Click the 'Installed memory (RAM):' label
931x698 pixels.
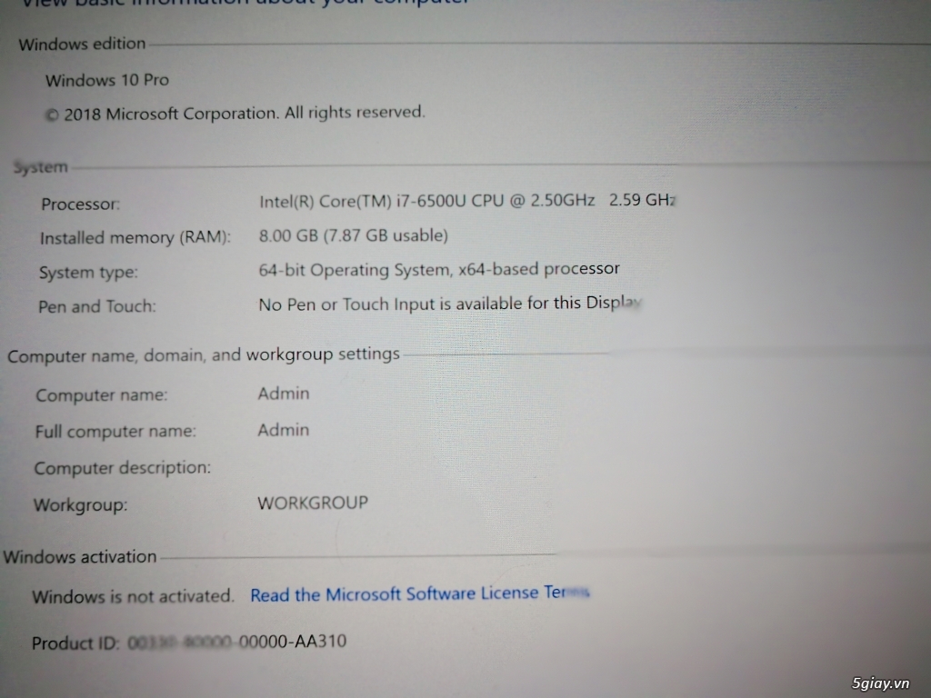point(135,238)
